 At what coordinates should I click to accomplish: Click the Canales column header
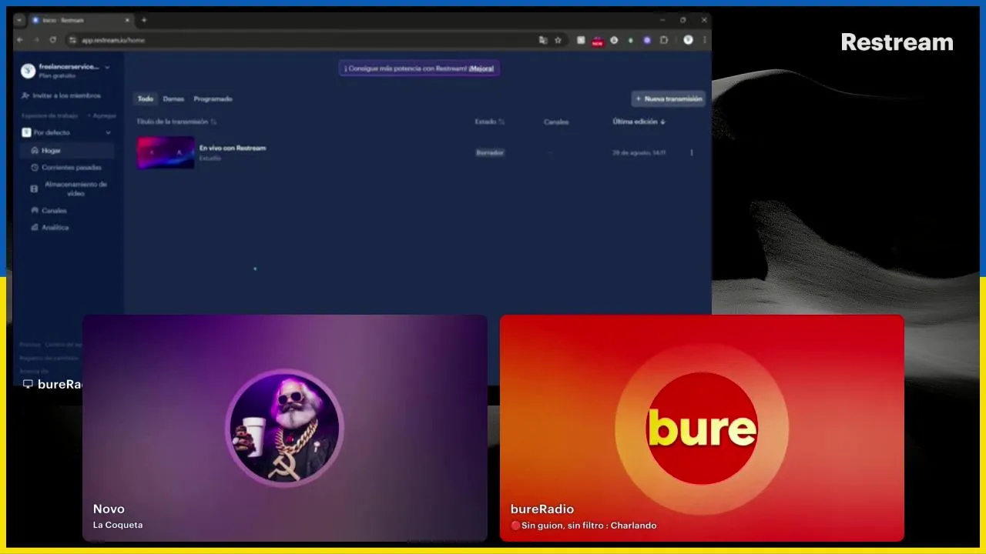click(x=556, y=122)
